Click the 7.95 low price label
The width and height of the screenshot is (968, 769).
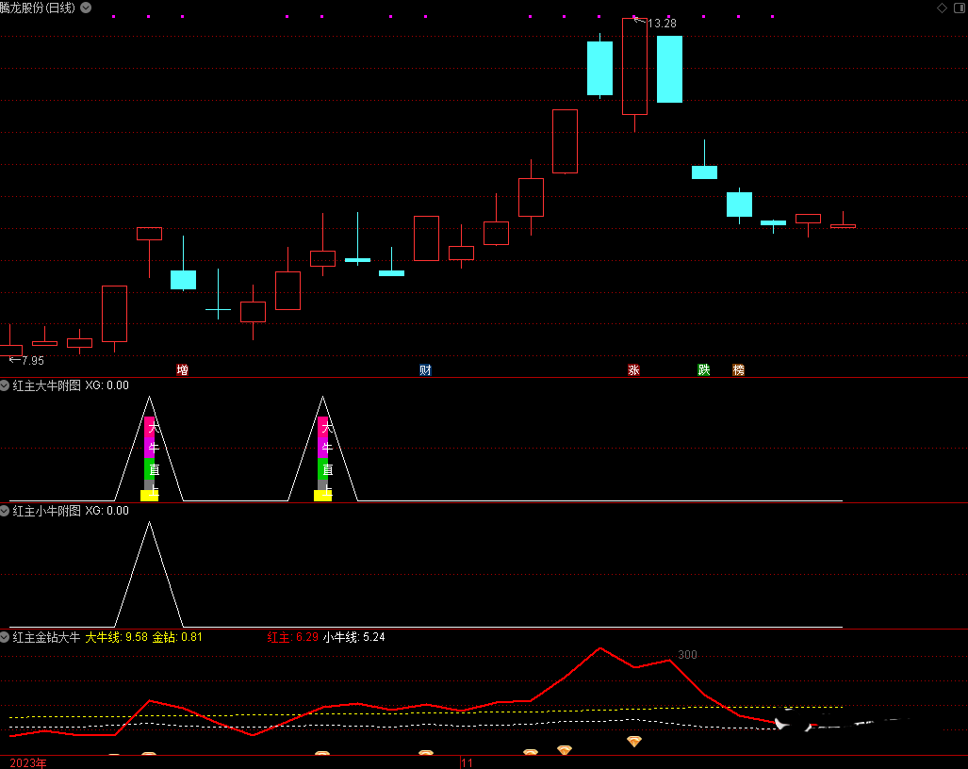point(32,360)
